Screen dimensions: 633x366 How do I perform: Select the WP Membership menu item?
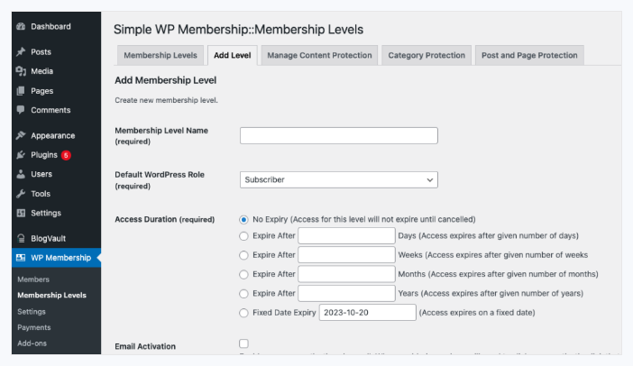56,258
